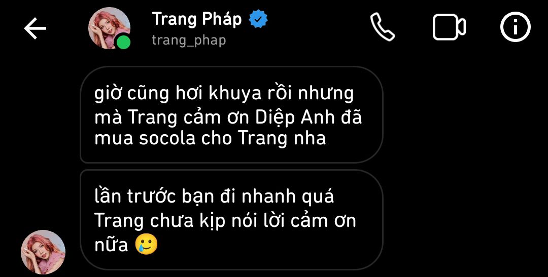Screen dimensions: 548x277
Task: Tap the small avatar beside last message
Action: click(43, 252)
